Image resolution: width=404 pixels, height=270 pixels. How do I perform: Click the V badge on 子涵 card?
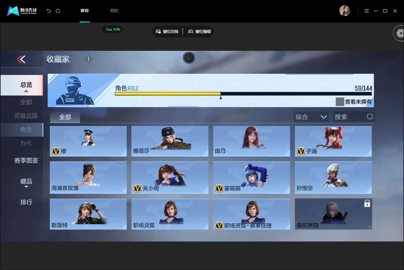pos(301,151)
